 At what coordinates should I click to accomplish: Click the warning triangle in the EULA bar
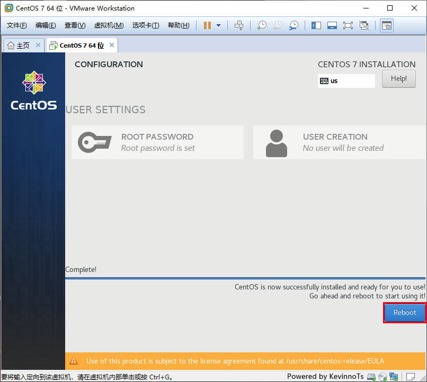[x=74, y=361]
